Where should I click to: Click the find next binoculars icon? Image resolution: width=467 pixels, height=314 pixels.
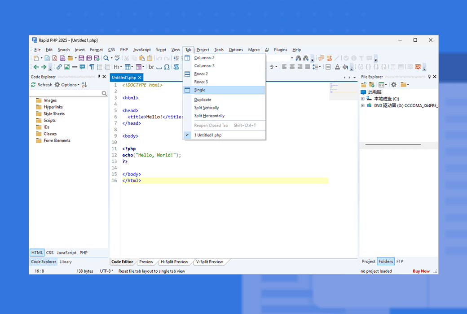[x=306, y=58]
